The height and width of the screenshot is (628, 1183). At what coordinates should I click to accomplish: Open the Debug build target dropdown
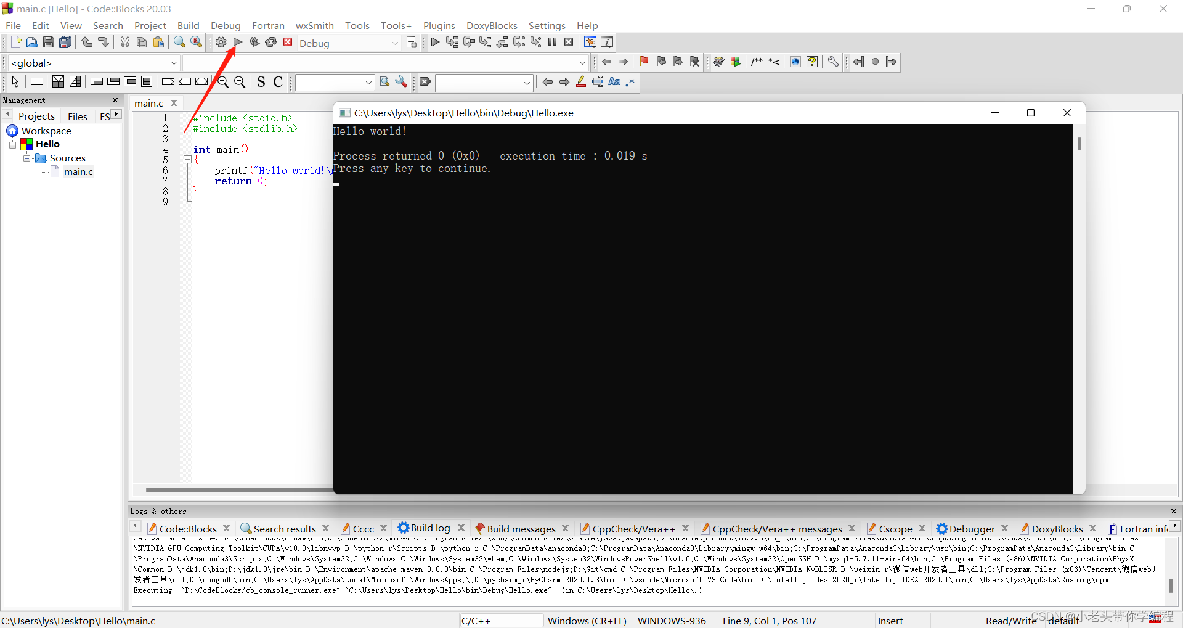(395, 43)
